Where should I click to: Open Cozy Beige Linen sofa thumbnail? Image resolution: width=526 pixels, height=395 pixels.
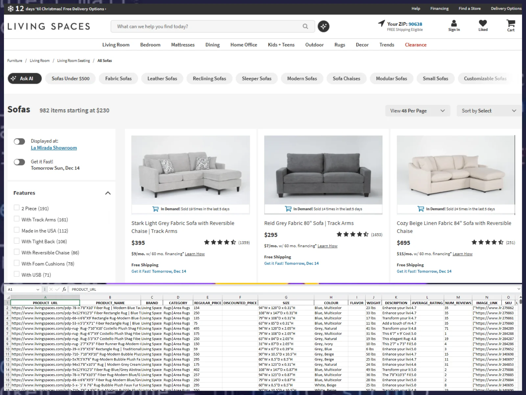point(456,170)
